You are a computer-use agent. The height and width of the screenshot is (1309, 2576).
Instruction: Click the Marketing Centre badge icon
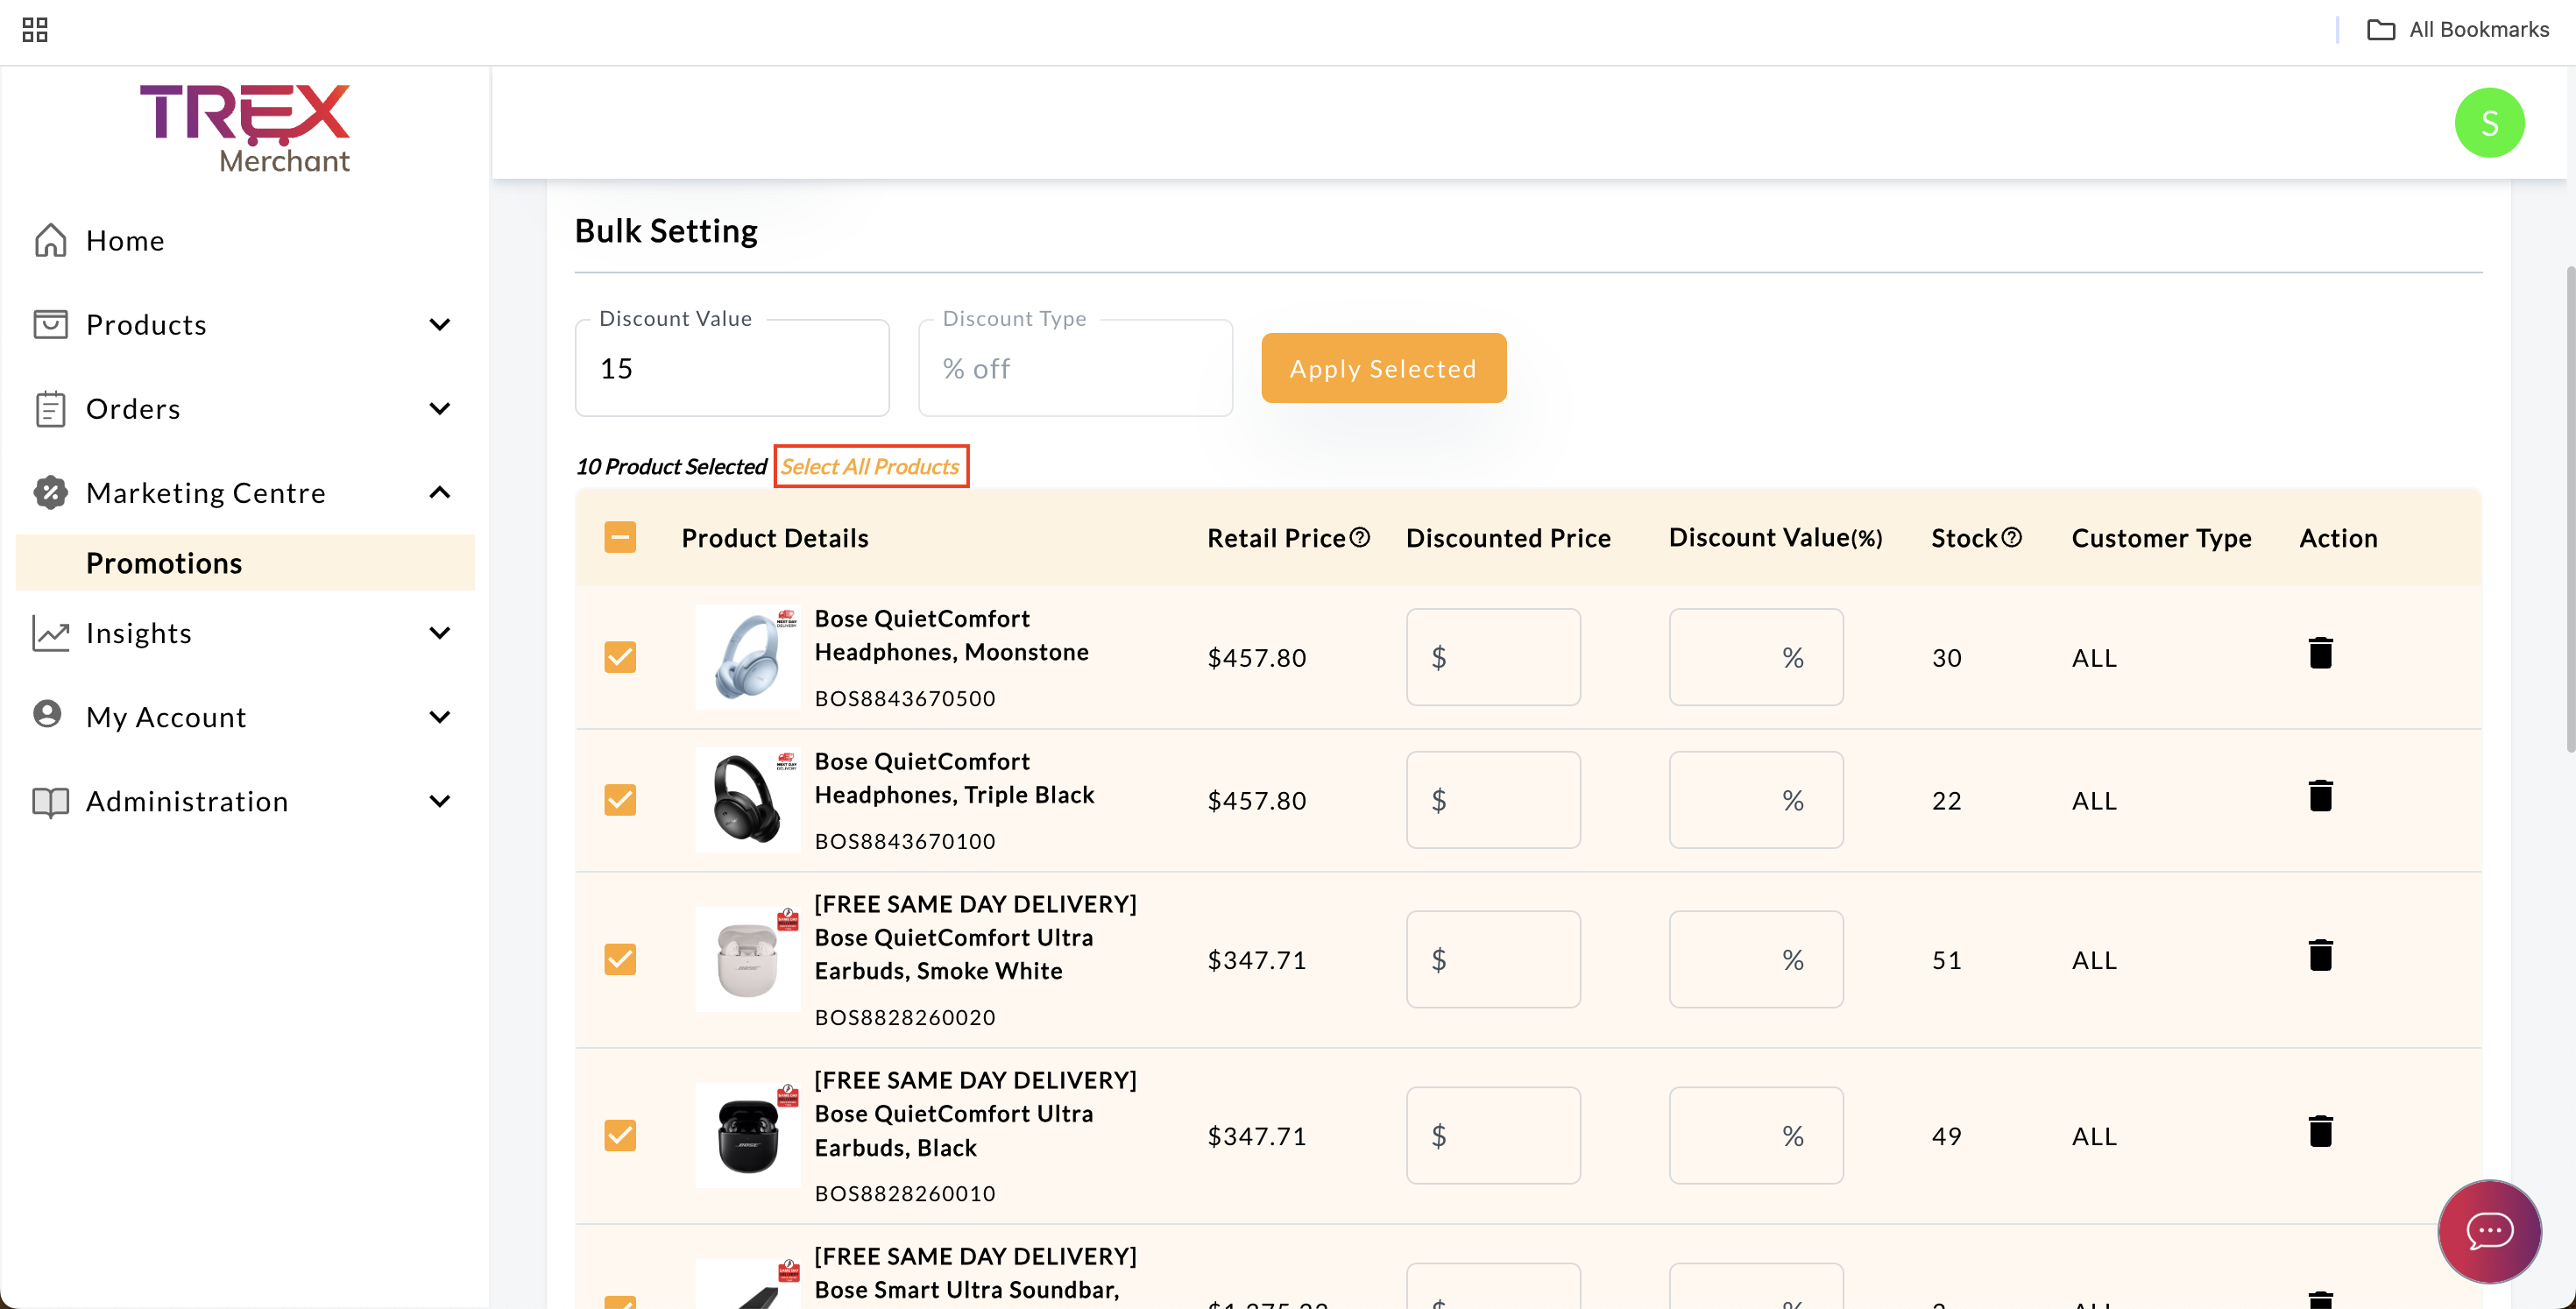coord(51,492)
